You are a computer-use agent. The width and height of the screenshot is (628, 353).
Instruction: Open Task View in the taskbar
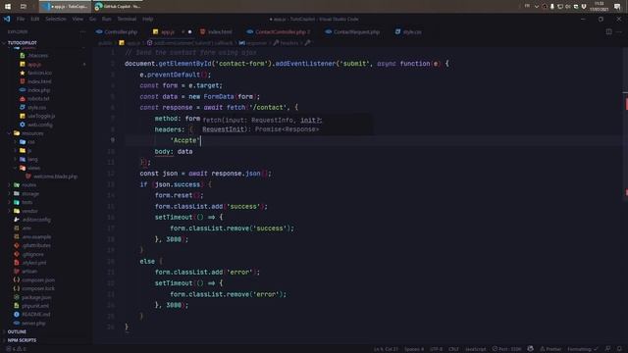[24, 7]
